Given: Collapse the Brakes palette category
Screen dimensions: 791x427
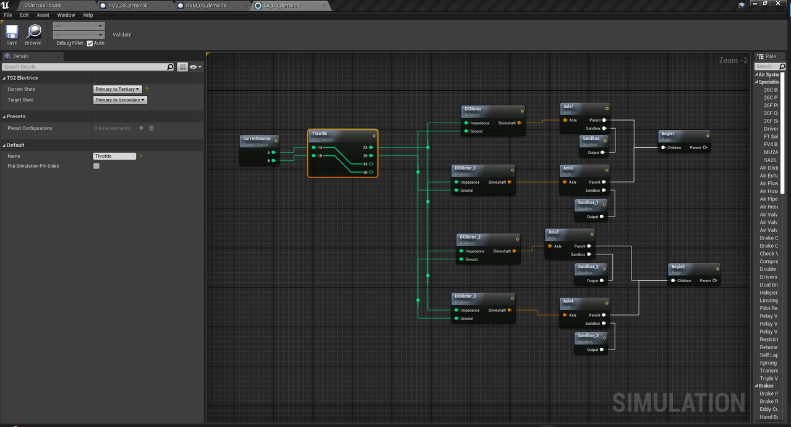Looking at the screenshot, I should click(756, 386).
